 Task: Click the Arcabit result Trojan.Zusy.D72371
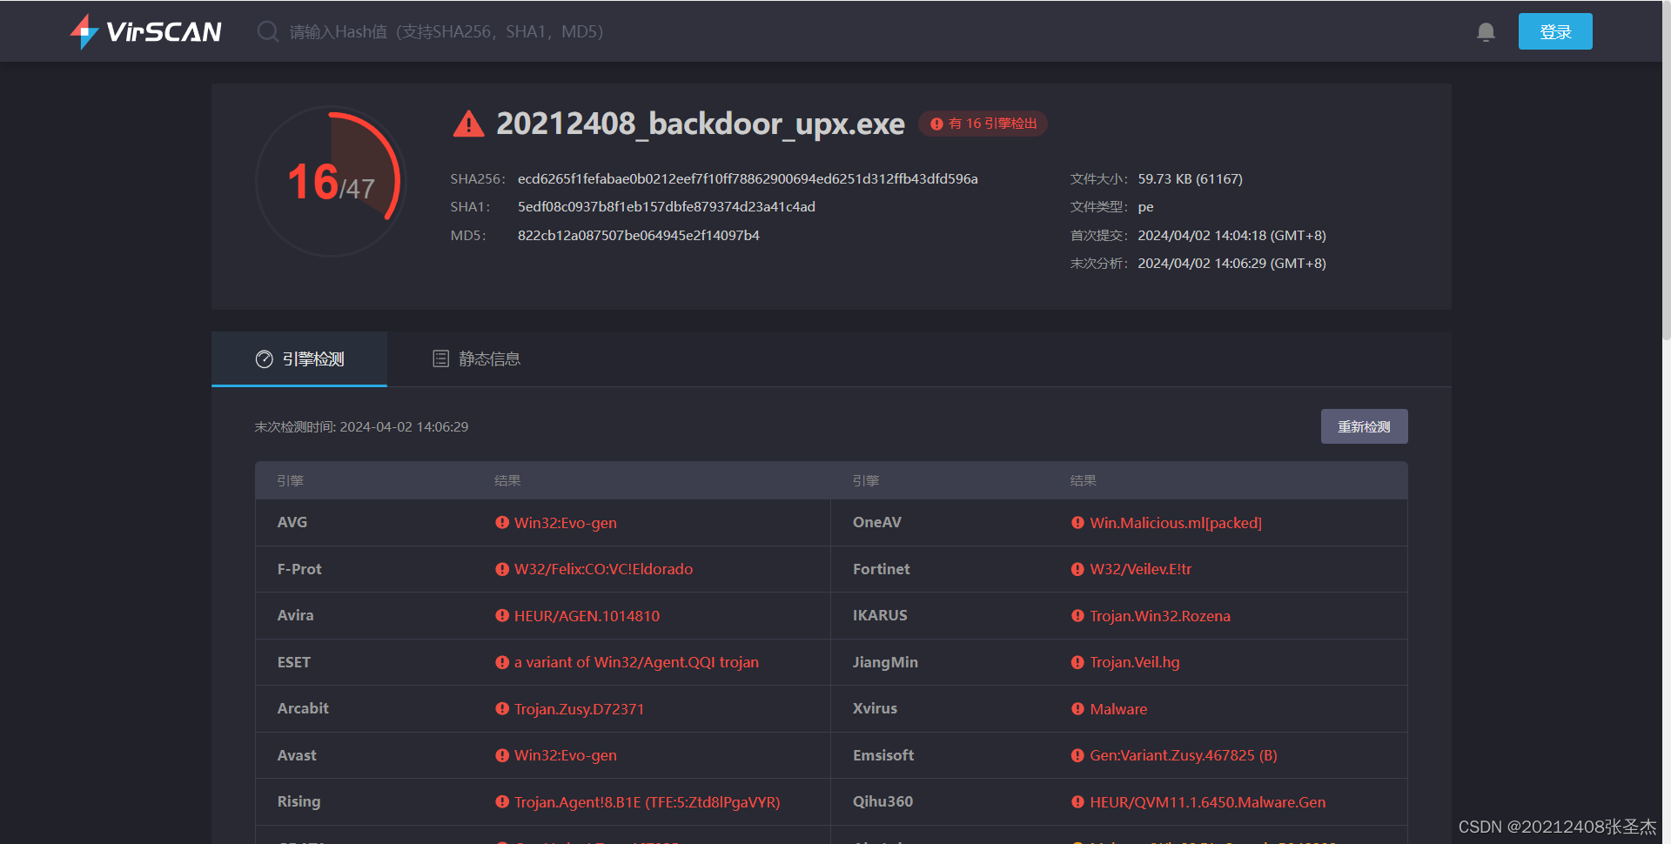[579, 709]
